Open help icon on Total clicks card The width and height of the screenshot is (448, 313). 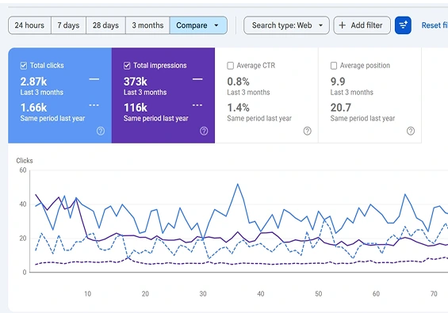pyautogui.click(x=101, y=131)
